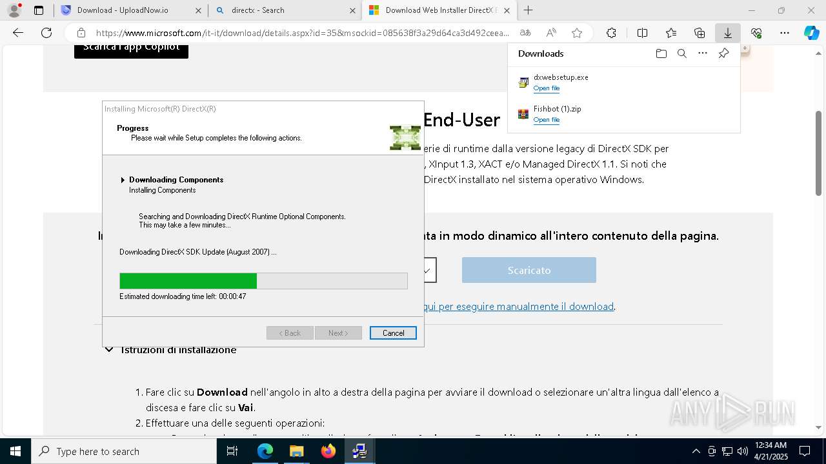826x464 pixels.
Task: Open the Copilot sidebar icon
Action: coord(811,33)
